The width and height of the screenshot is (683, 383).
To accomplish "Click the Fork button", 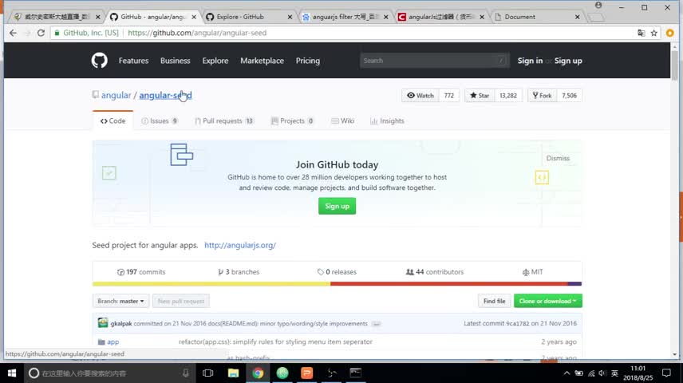I will pyautogui.click(x=543, y=96).
